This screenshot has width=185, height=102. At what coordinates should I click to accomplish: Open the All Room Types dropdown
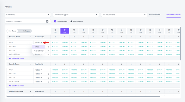click(76, 14)
